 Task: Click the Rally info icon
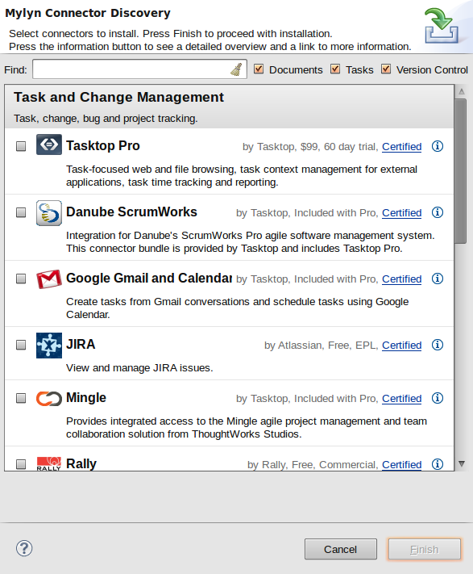[x=438, y=464]
